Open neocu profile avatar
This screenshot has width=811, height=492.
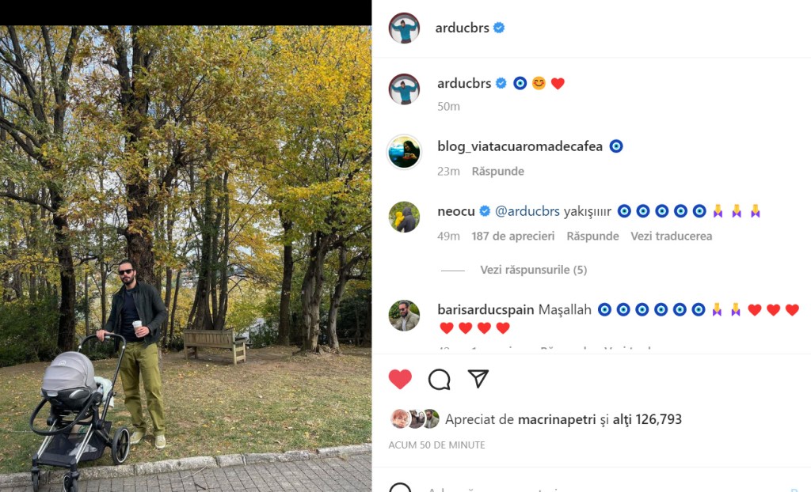tap(404, 217)
